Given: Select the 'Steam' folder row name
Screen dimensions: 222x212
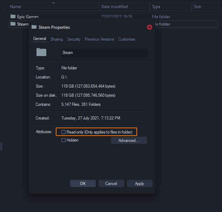Looking at the screenshot, I should click(23, 24).
